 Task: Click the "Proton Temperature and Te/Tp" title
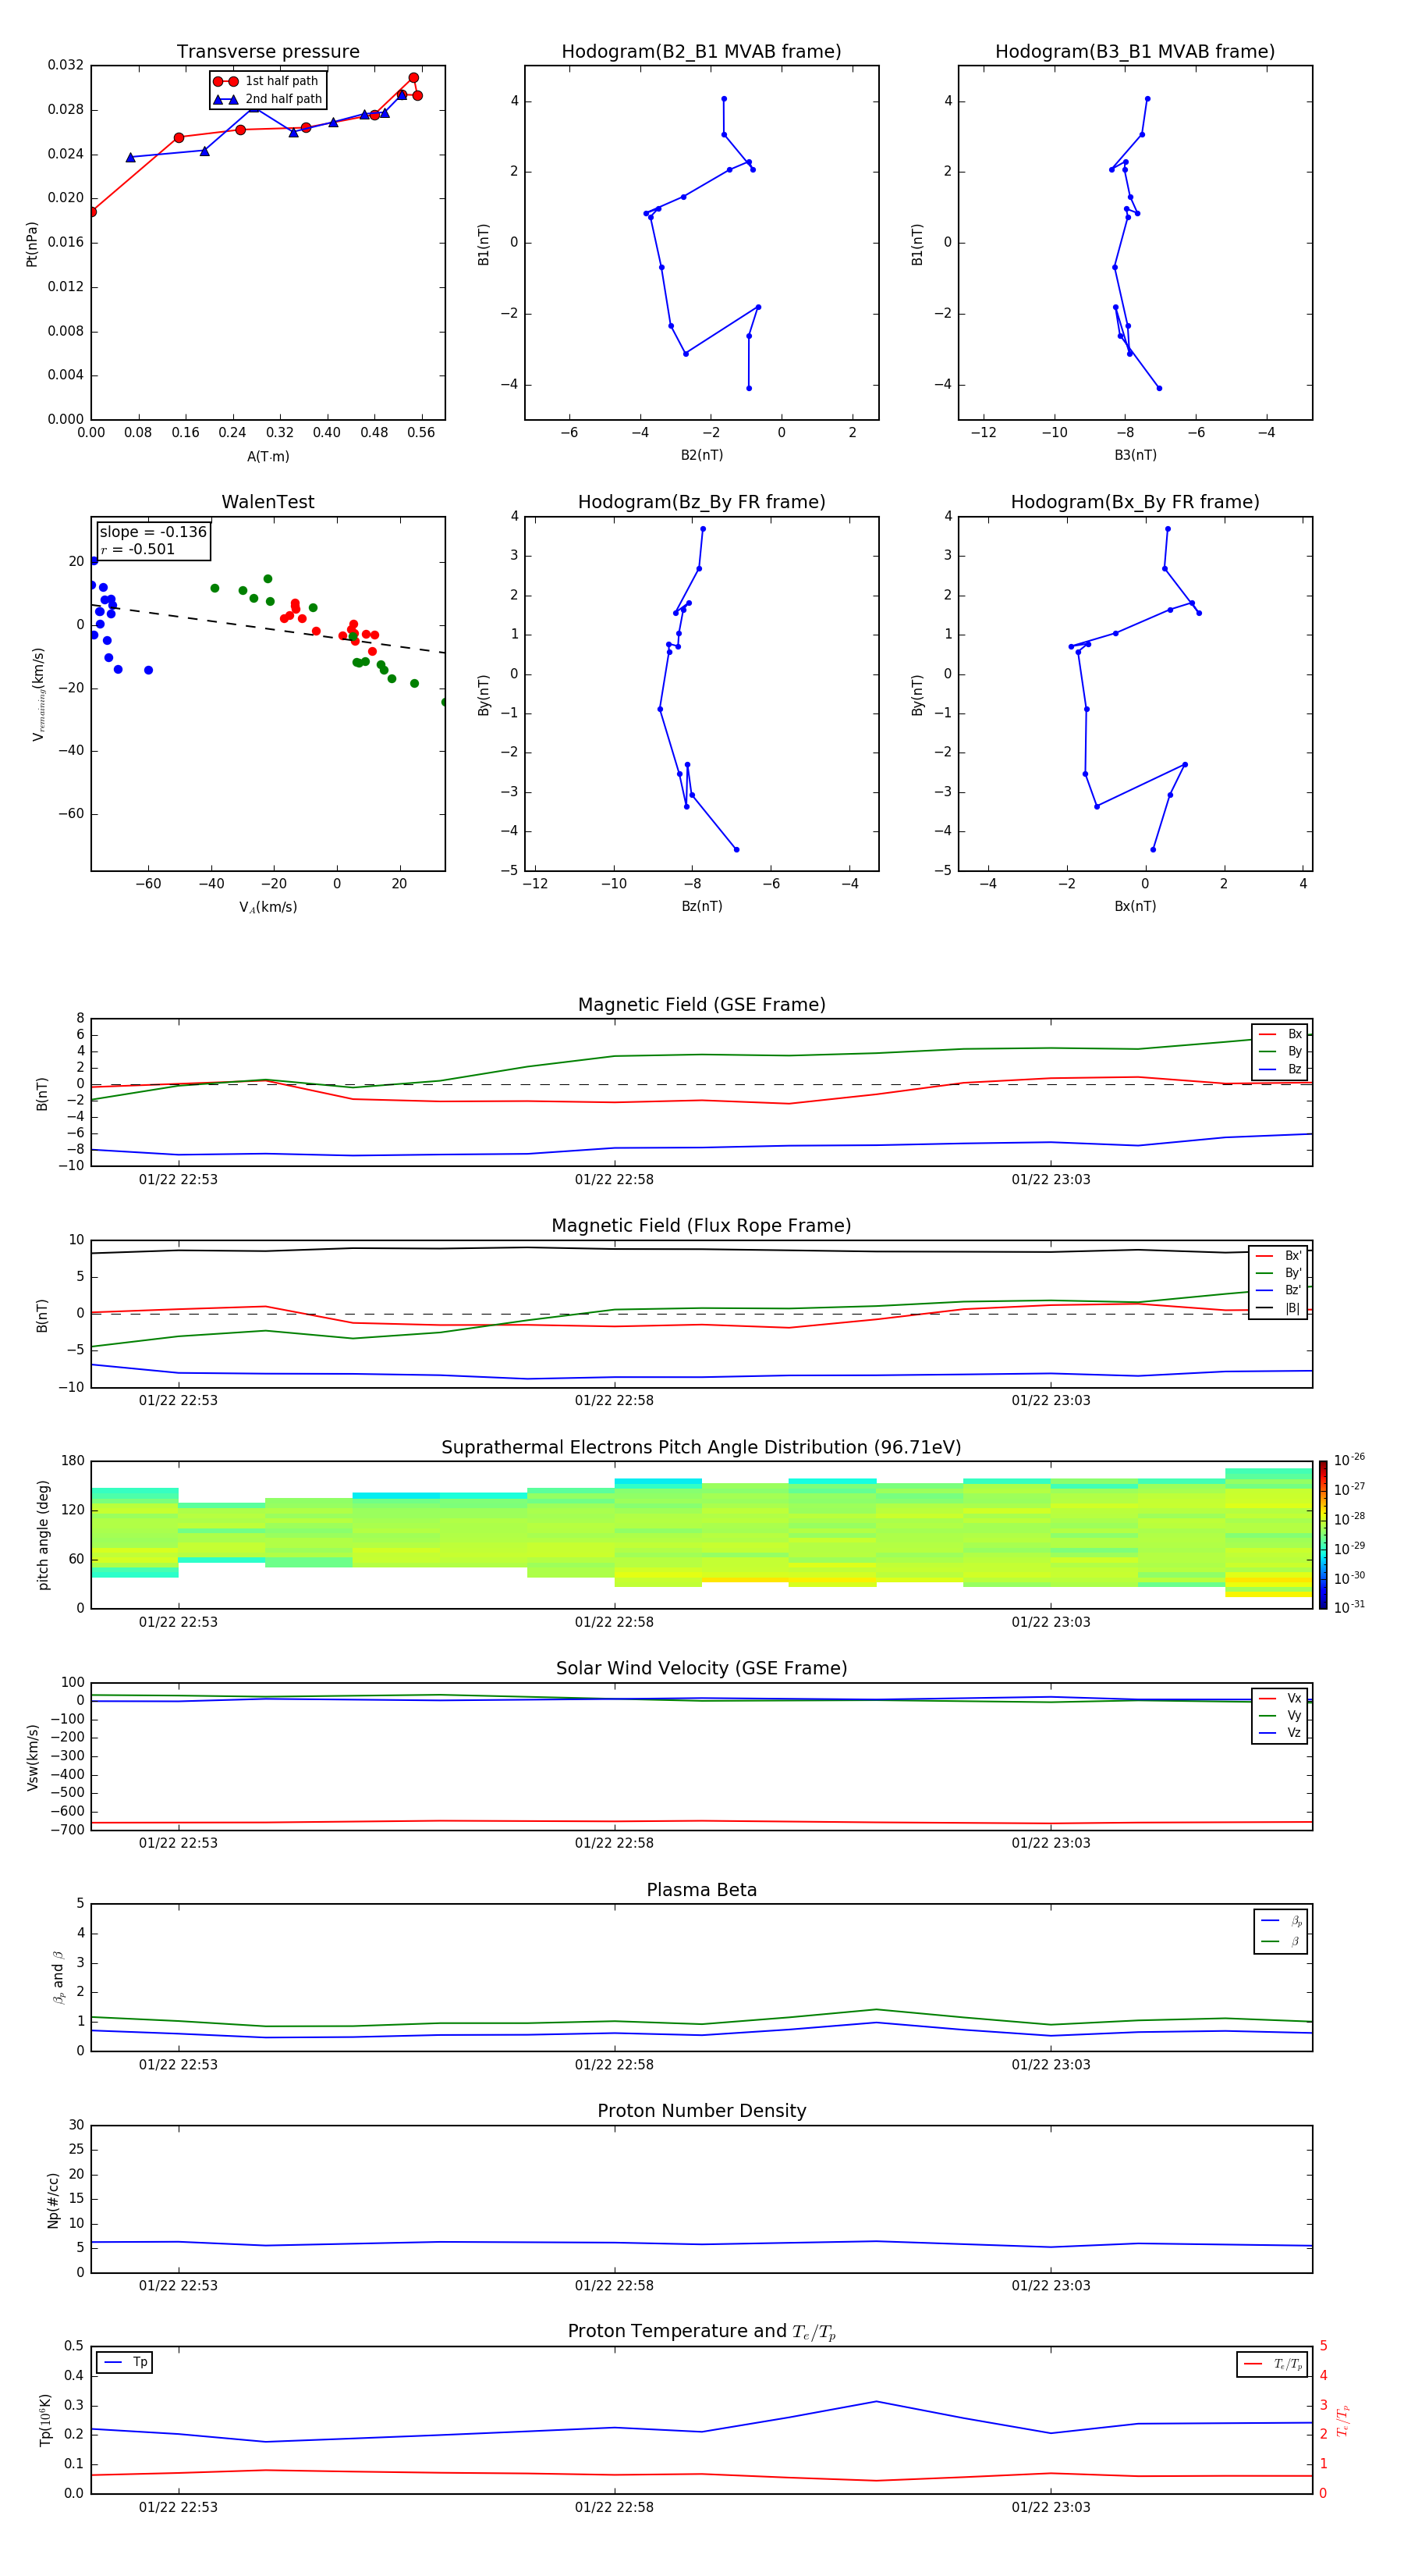click(x=701, y=2331)
